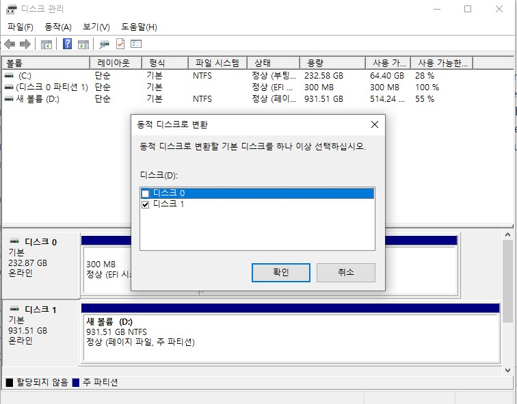Click the 100 % free cell
Viewport: 517px width, 404px height.
point(427,87)
